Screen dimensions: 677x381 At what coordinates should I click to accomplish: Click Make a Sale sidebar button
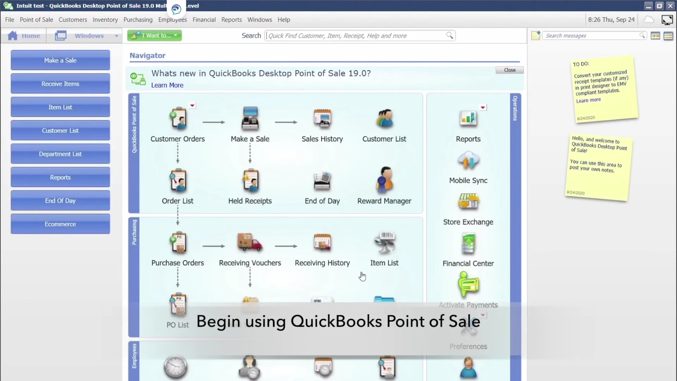60,60
